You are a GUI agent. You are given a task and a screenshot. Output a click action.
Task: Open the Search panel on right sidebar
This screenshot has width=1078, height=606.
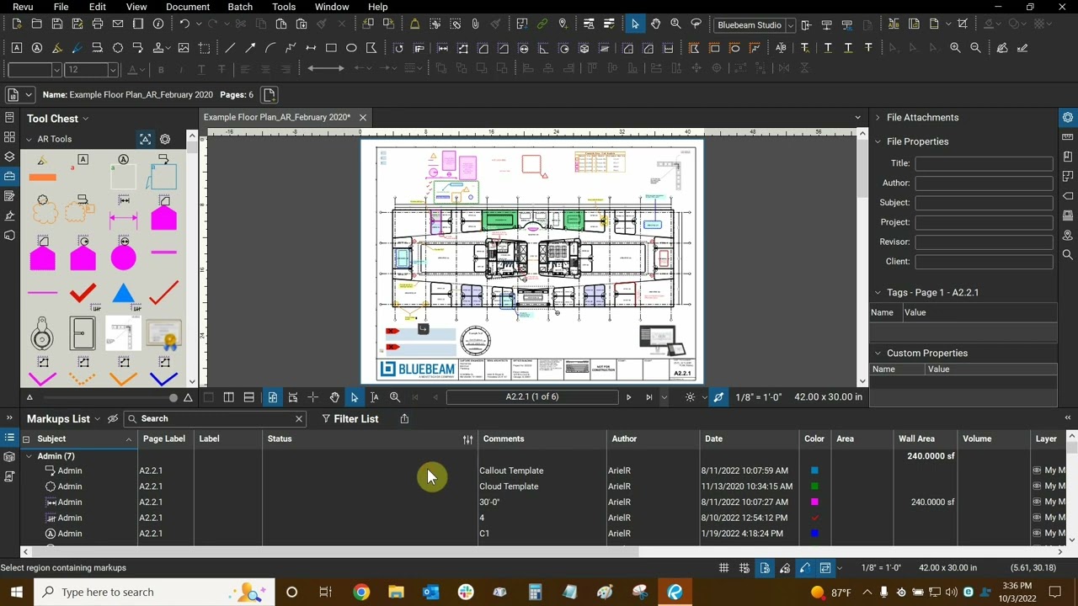[1068, 254]
